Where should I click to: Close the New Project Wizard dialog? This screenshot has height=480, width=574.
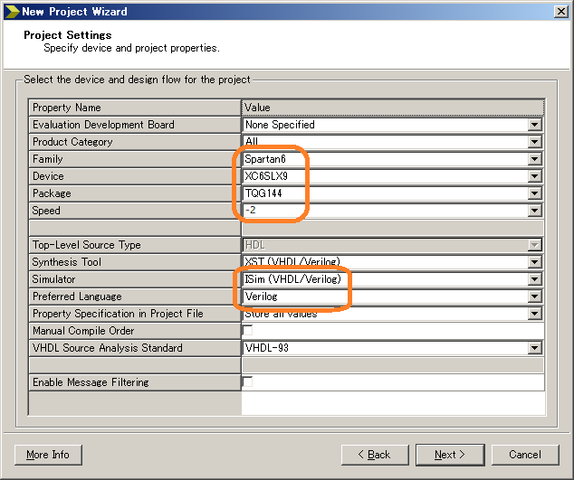pyautogui.click(x=560, y=12)
